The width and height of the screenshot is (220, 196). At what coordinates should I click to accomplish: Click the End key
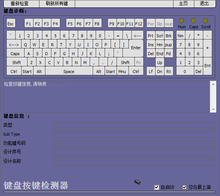coord(160,53)
